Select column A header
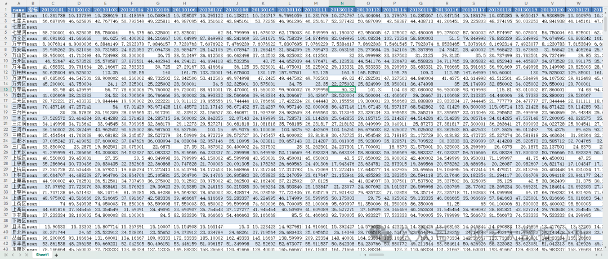Viewport: 608px width, 259px height. tap(18, 3)
